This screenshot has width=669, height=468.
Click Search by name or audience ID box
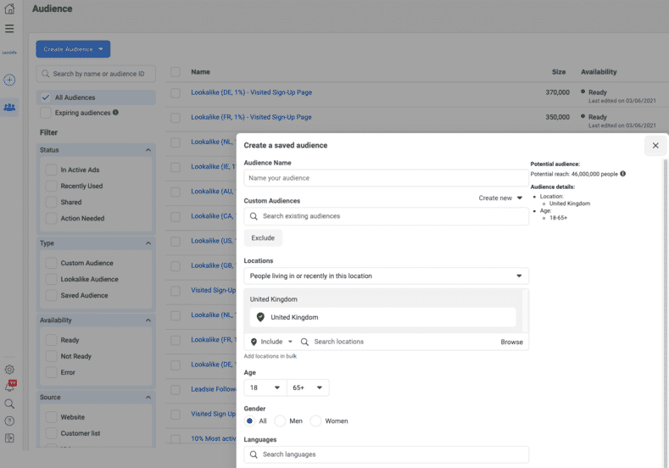pyautogui.click(x=96, y=74)
